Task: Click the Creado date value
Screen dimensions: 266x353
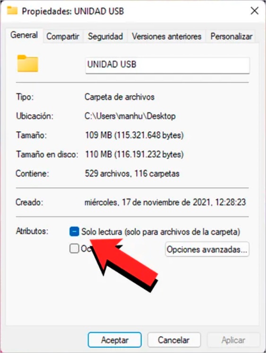Action: click(x=165, y=202)
